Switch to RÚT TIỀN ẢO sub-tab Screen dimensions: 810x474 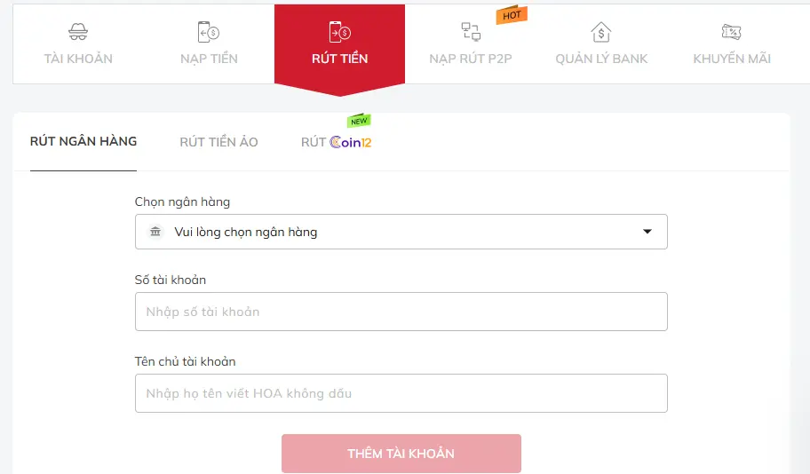(x=218, y=142)
